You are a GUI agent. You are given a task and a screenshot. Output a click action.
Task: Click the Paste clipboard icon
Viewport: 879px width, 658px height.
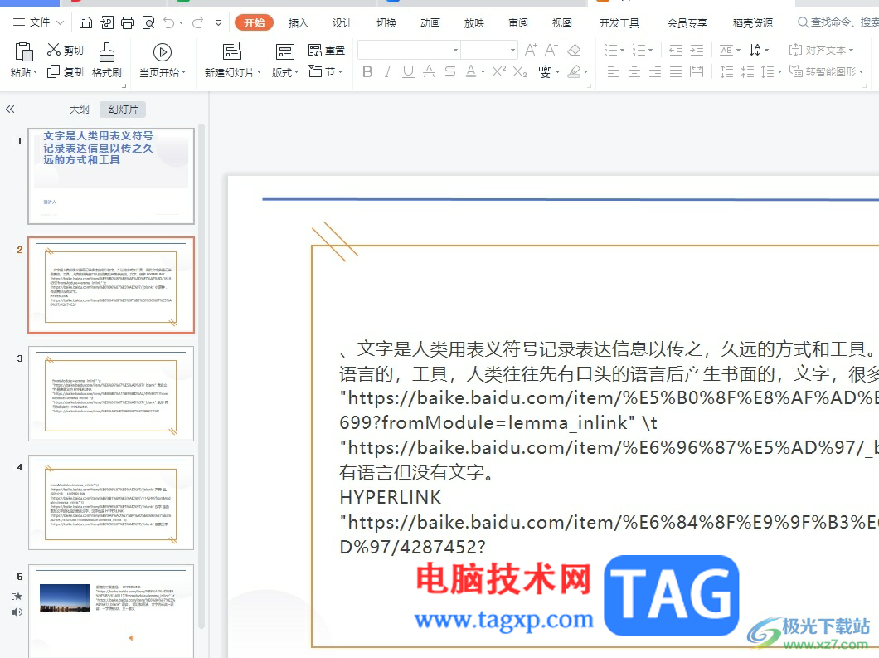tap(23, 52)
